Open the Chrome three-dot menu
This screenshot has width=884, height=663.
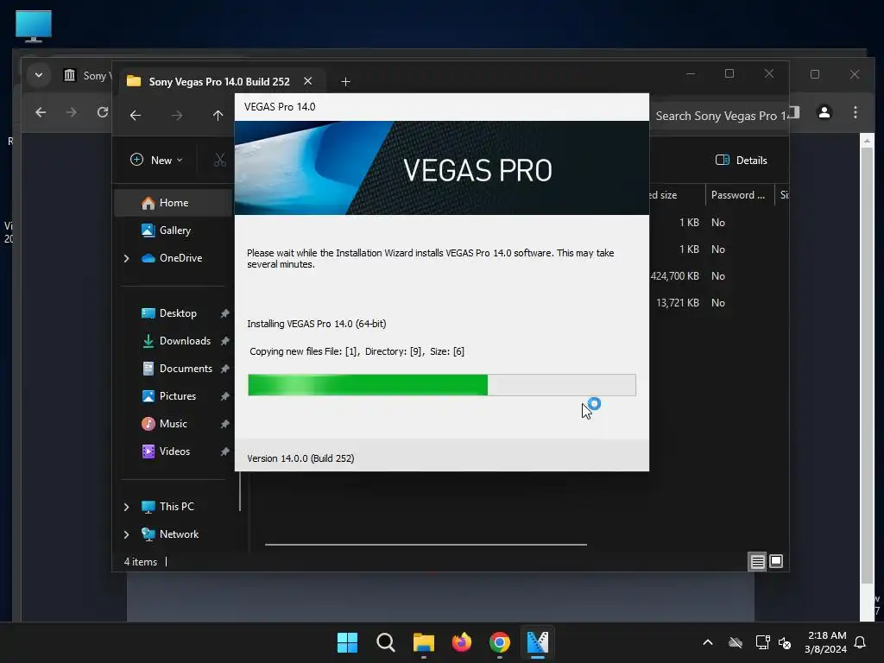point(856,112)
